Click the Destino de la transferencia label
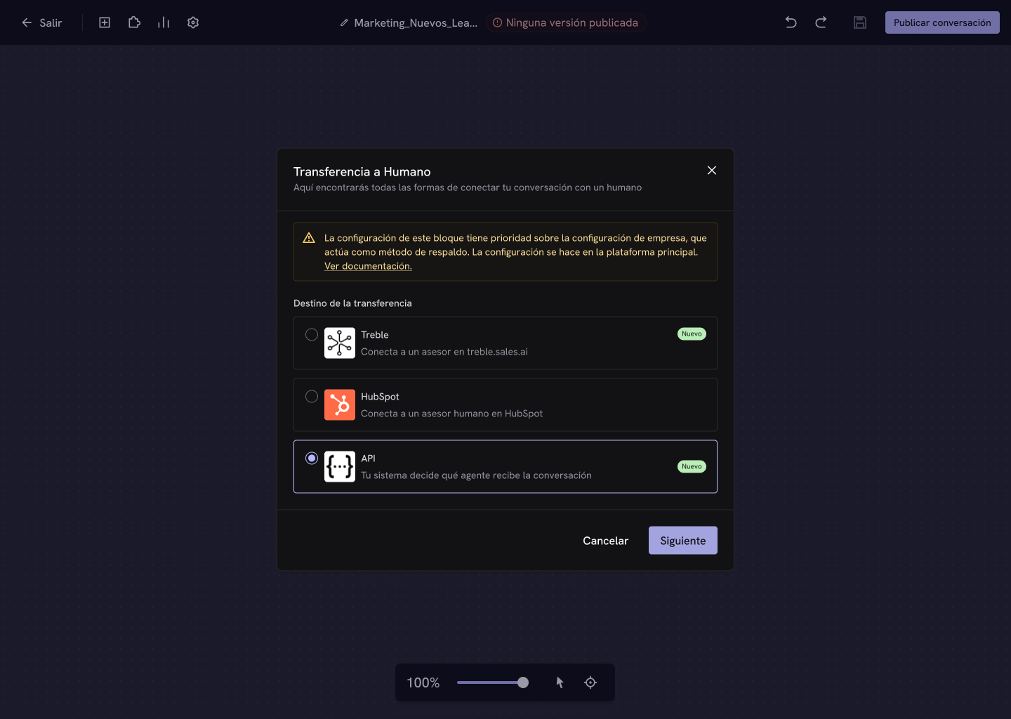This screenshot has height=719, width=1011. point(352,303)
